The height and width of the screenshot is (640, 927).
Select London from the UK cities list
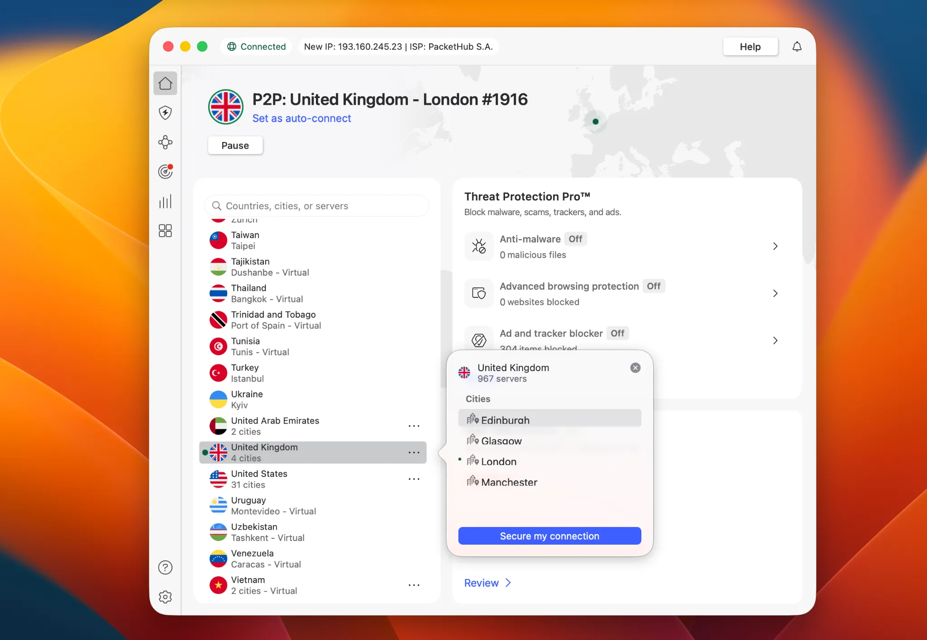[499, 461]
